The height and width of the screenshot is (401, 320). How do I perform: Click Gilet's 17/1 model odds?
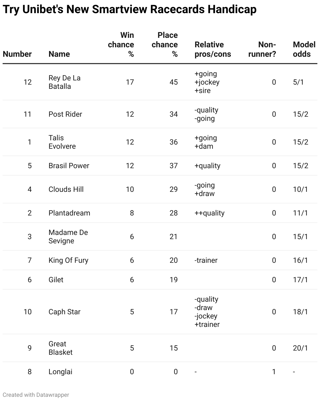301,280
